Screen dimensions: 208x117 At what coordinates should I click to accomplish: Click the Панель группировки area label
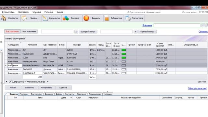pos(15,39)
